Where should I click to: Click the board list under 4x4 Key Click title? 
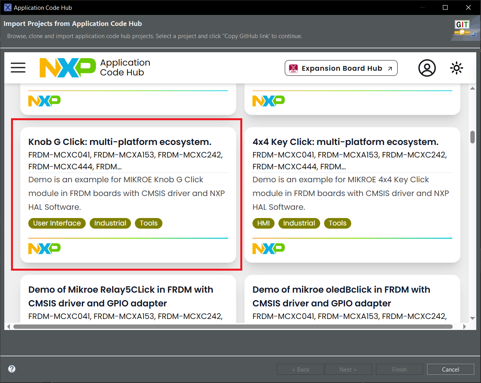coord(350,161)
